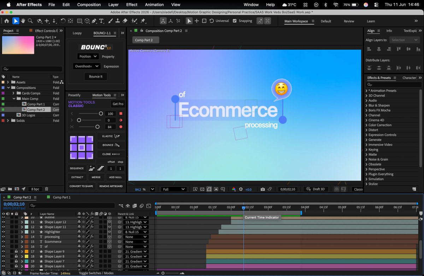Open the Overshoot+ expression dropdown

pos(87,66)
